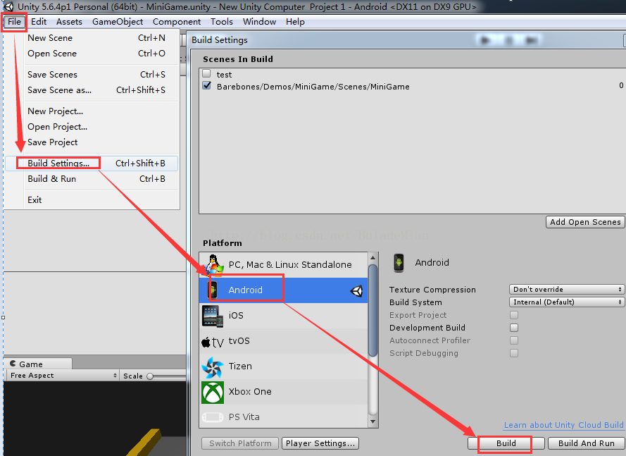Click platform list scrollbar thumb
626x456 pixels.
coord(373,310)
